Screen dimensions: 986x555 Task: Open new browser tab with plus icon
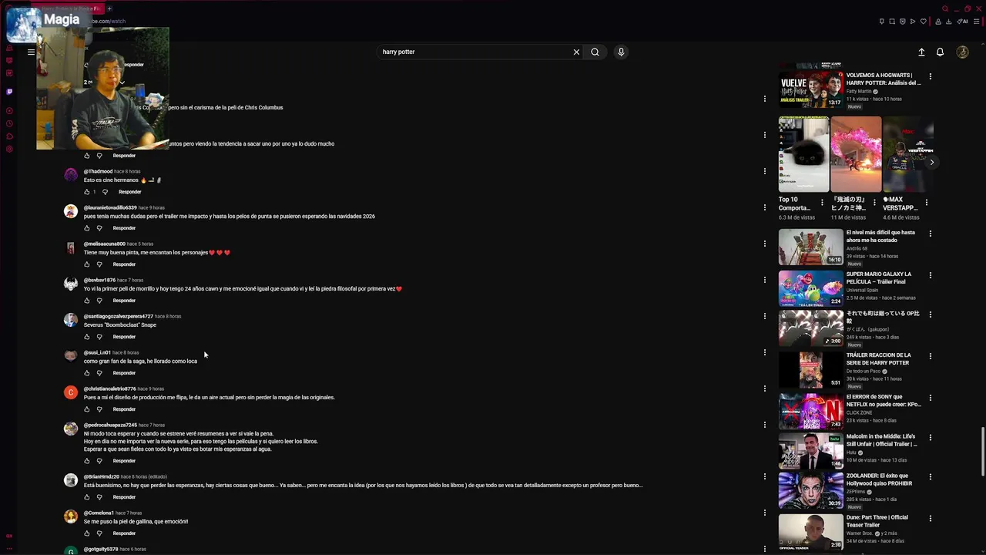click(x=109, y=8)
